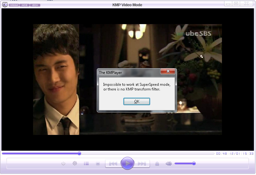Close The KMPlayer error dialog
Viewport: 256px width, 175px height.
(168, 71)
